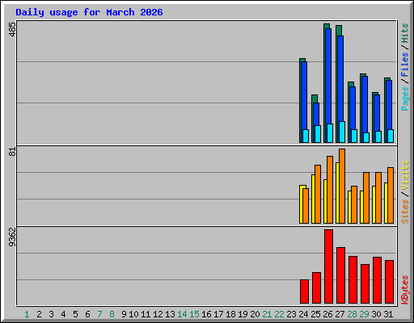Select the red KBytes bar for day 31
Viewport: 414px width, 323px height.
point(389,282)
